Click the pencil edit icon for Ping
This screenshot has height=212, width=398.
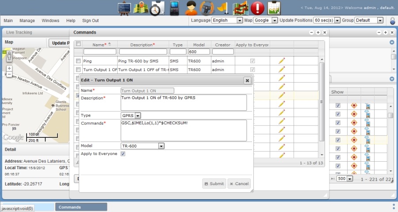(282, 61)
